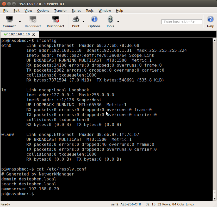Click the Help question mark icon
The width and height of the screenshot is (217, 207).
(210, 19)
